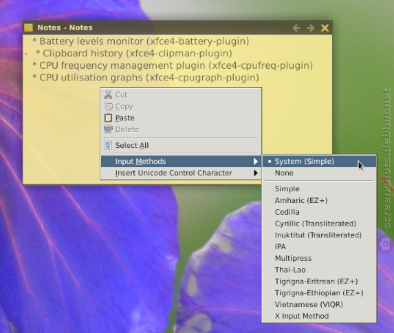Go to next note with right arrow
394x333 pixels.
tap(311, 28)
